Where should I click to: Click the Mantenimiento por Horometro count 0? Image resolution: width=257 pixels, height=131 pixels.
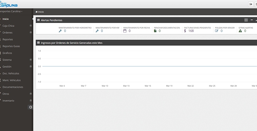(x=65, y=31)
